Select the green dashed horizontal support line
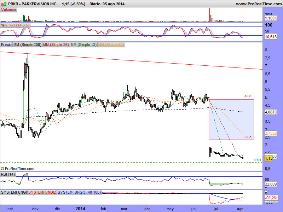Screen dimensions: 283x212 coord(131,162)
